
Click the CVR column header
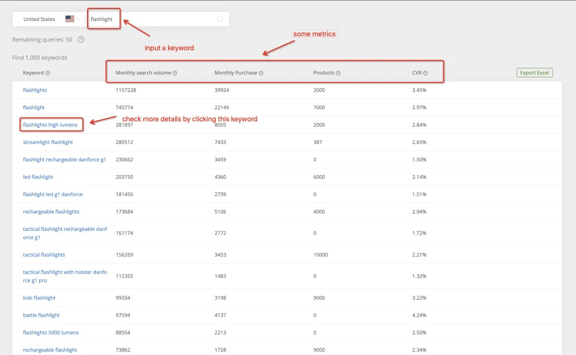click(x=416, y=73)
